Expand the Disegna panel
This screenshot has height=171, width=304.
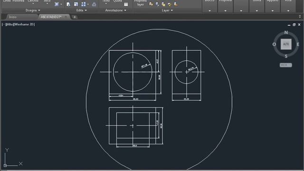pos(33,10)
